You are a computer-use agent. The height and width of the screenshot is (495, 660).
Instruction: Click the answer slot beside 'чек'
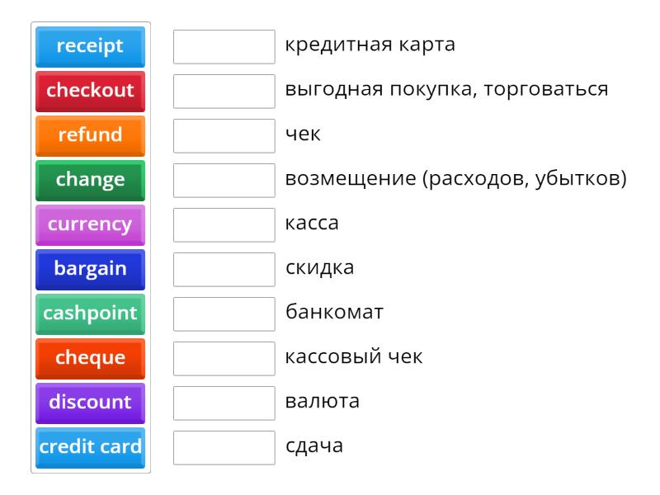pos(224,135)
